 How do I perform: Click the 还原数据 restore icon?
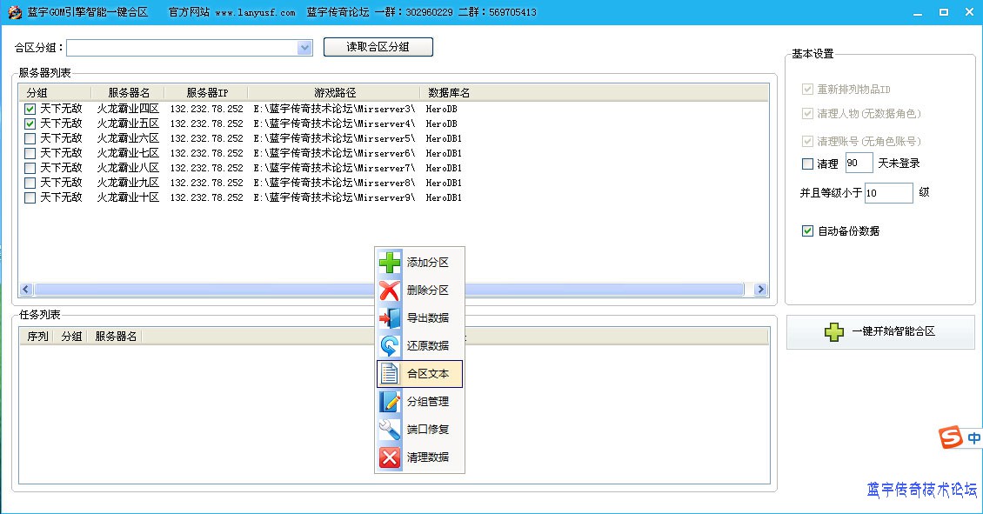coord(390,346)
